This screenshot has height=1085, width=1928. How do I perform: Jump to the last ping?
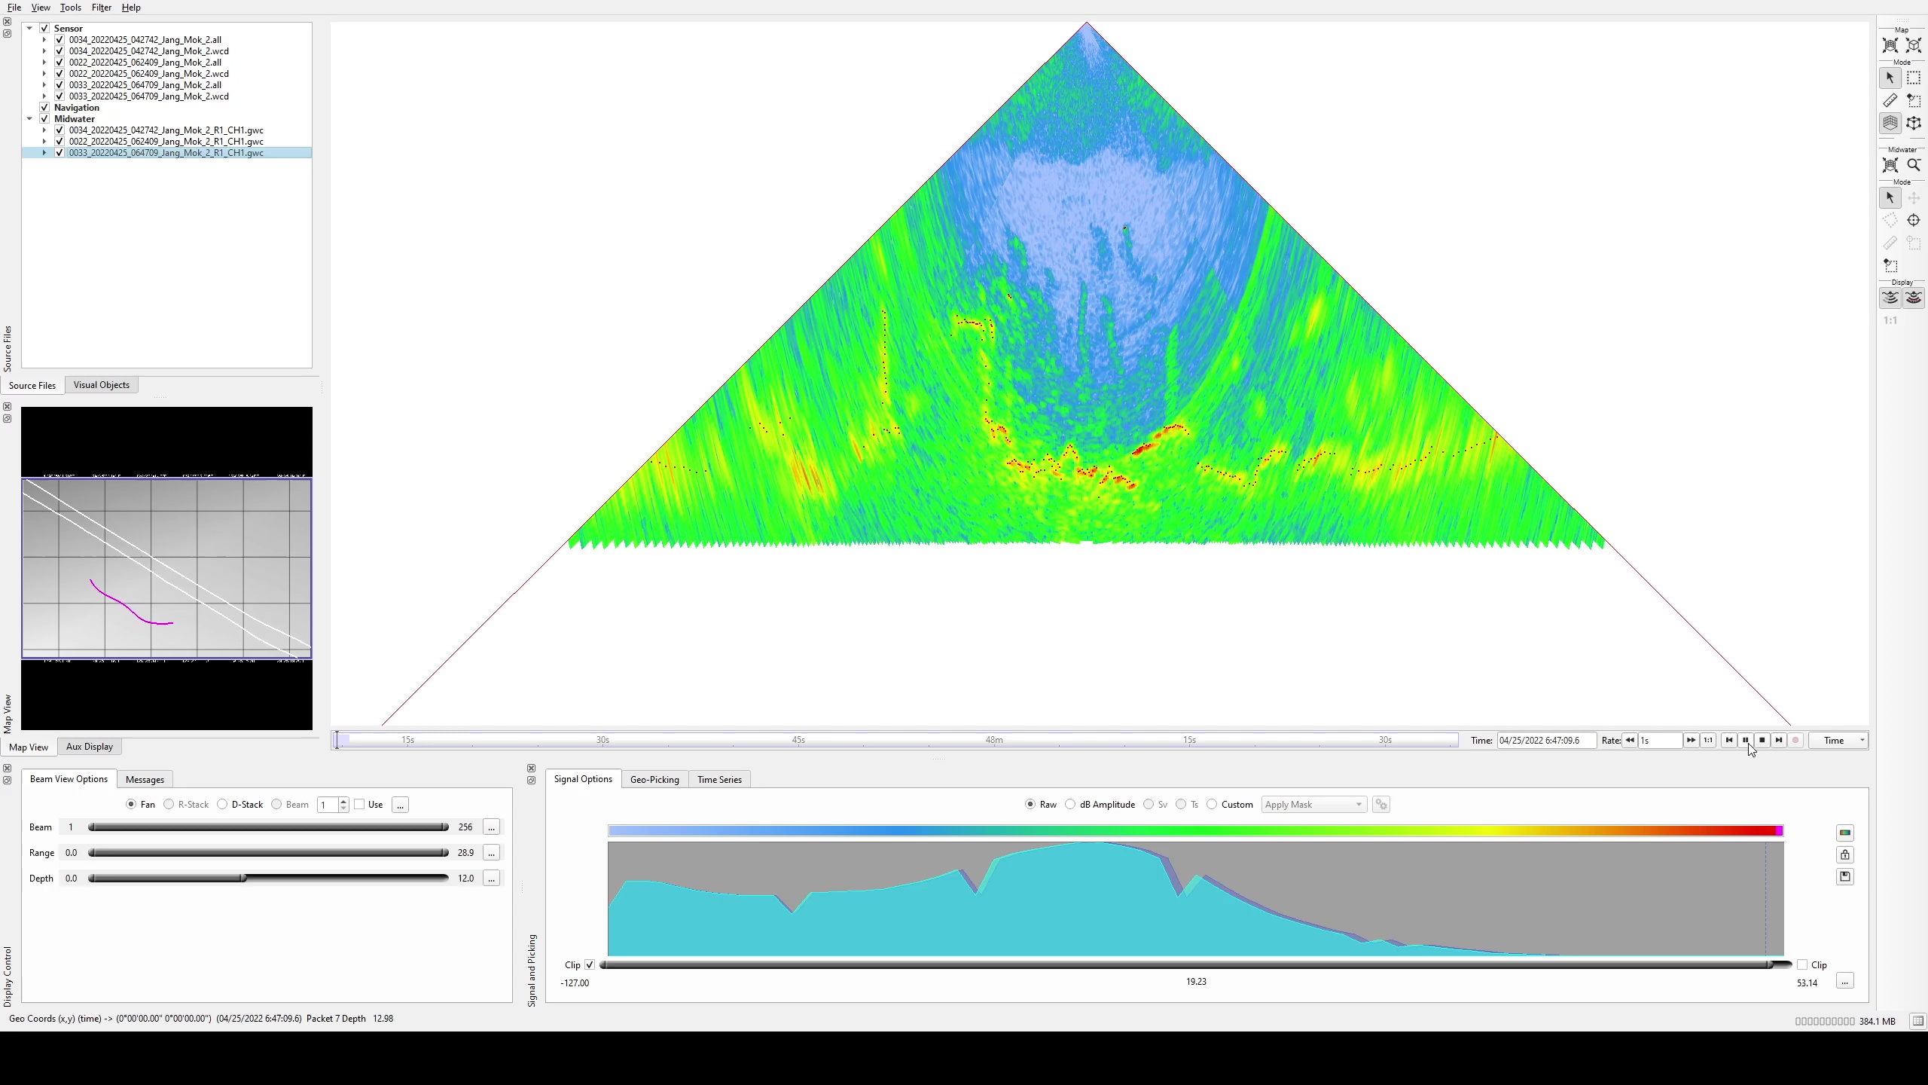[1779, 740]
